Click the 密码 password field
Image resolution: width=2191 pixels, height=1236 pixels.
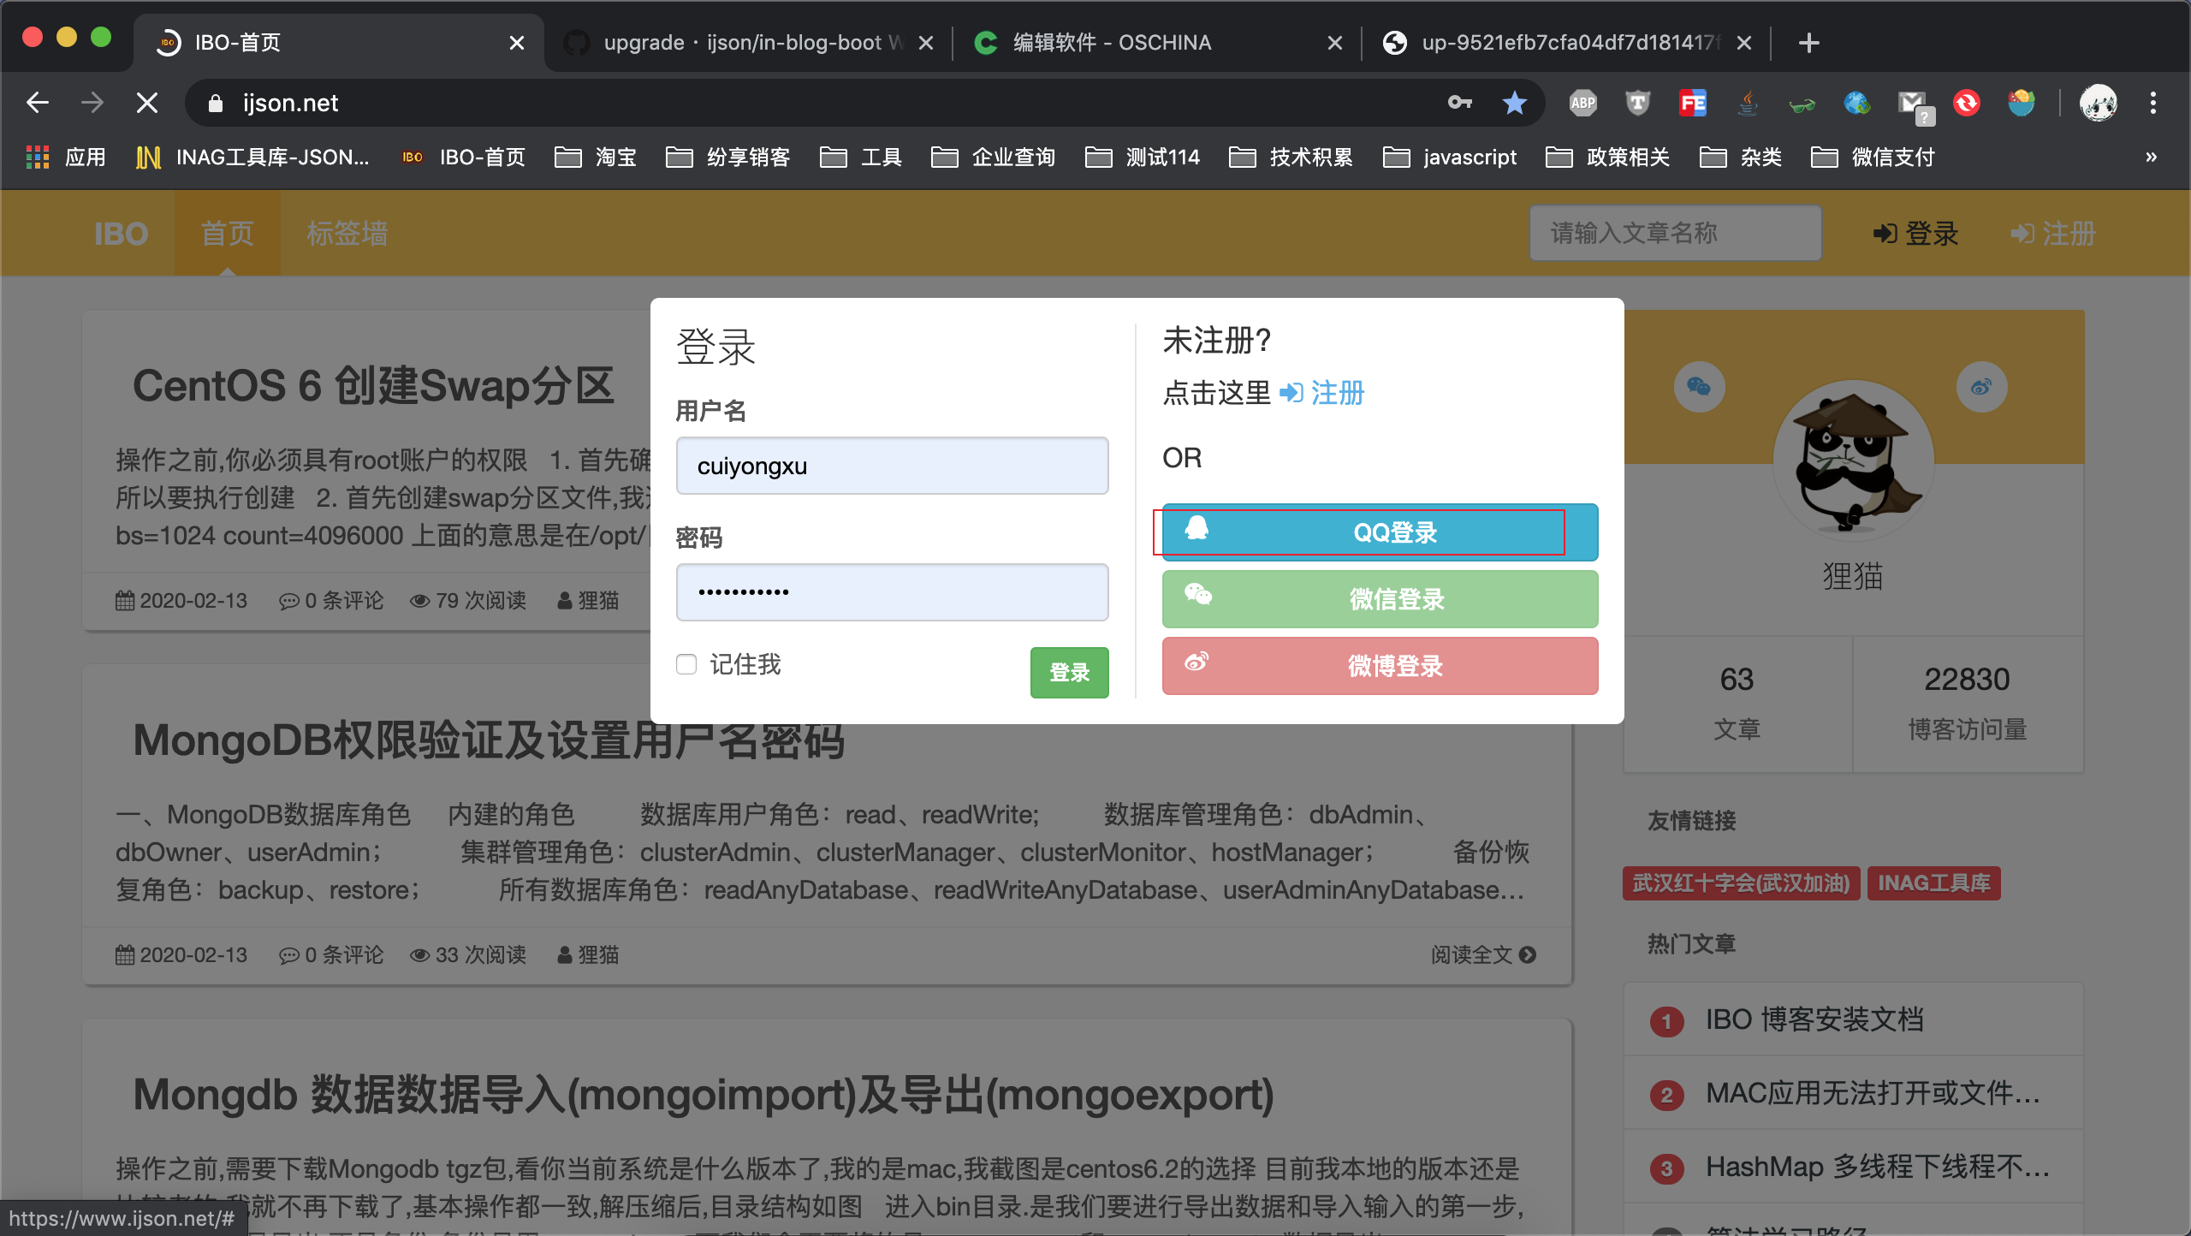pyautogui.click(x=892, y=592)
